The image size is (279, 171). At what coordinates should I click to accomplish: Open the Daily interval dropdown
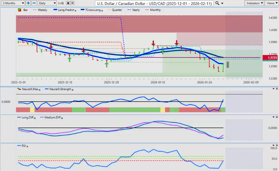47,3
